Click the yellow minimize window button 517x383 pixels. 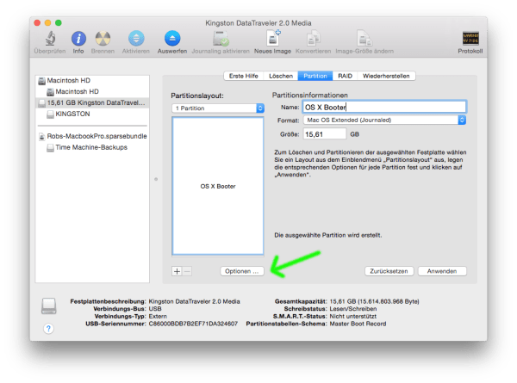[x=47, y=22]
